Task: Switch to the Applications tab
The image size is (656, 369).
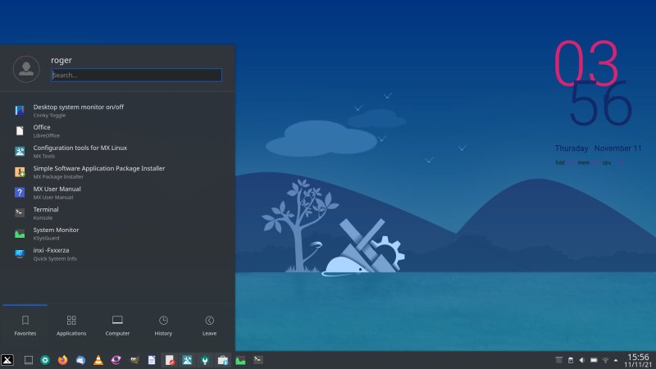Action: pyautogui.click(x=71, y=325)
